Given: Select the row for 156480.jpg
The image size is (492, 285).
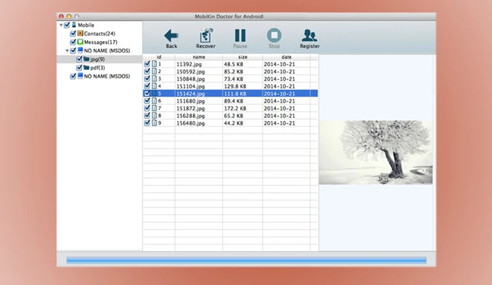Looking at the screenshot, I should pos(230,123).
